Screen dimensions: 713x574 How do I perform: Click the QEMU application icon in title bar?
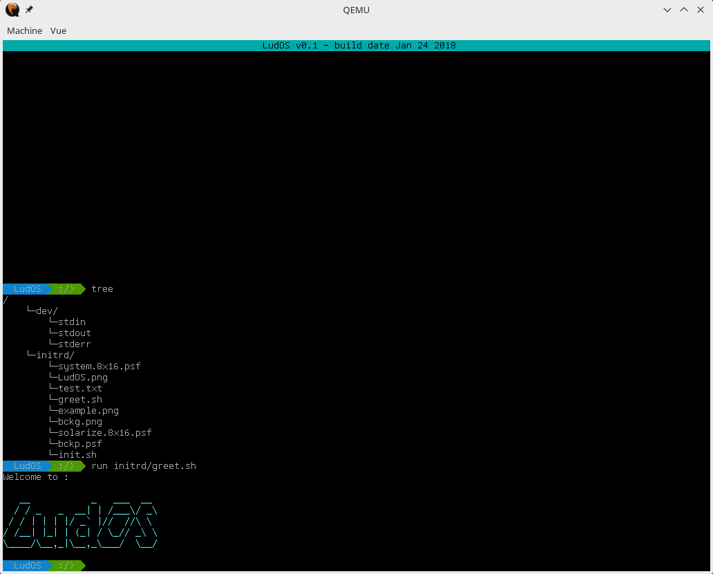(12, 10)
